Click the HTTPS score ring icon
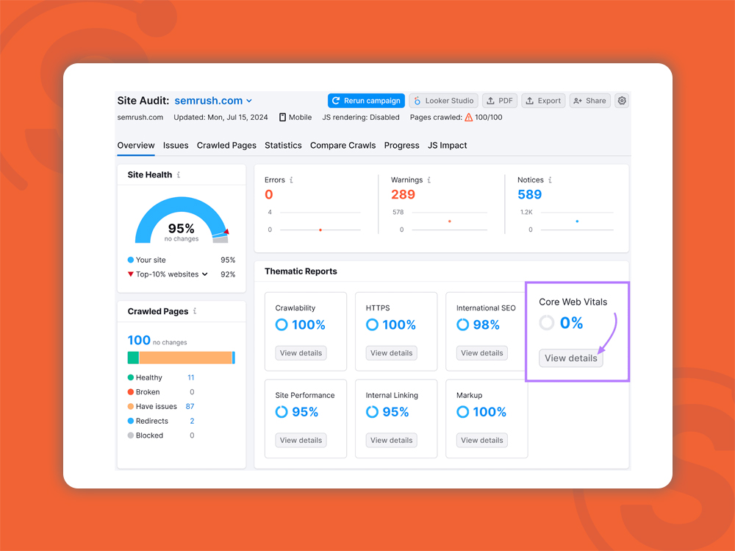 [x=372, y=324]
